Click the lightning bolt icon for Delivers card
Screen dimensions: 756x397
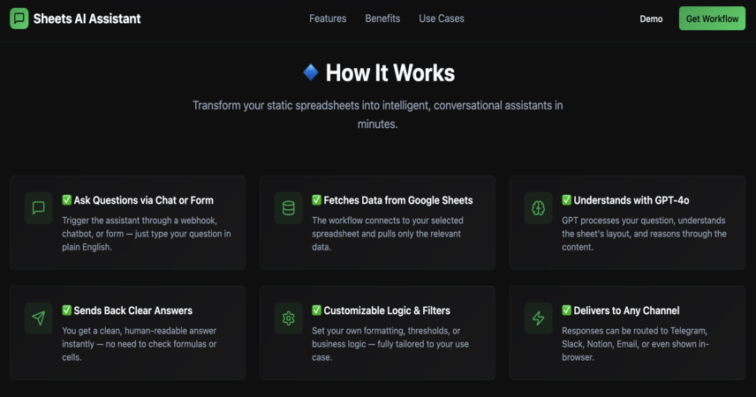coord(538,318)
